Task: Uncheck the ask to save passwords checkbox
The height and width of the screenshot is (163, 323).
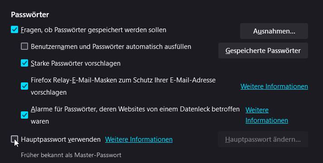Action: click(14, 29)
